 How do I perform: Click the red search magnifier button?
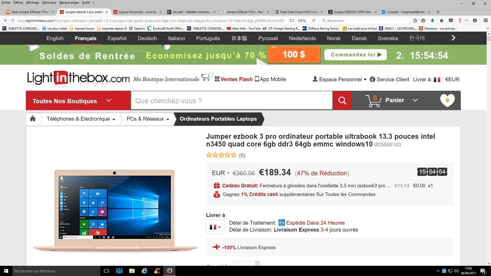pyautogui.click(x=342, y=100)
